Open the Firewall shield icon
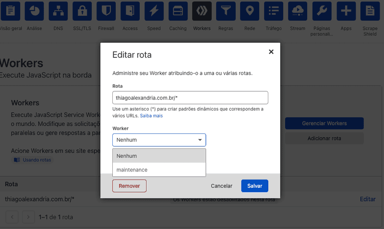The width and height of the screenshot is (384, 229). [106, 11]
